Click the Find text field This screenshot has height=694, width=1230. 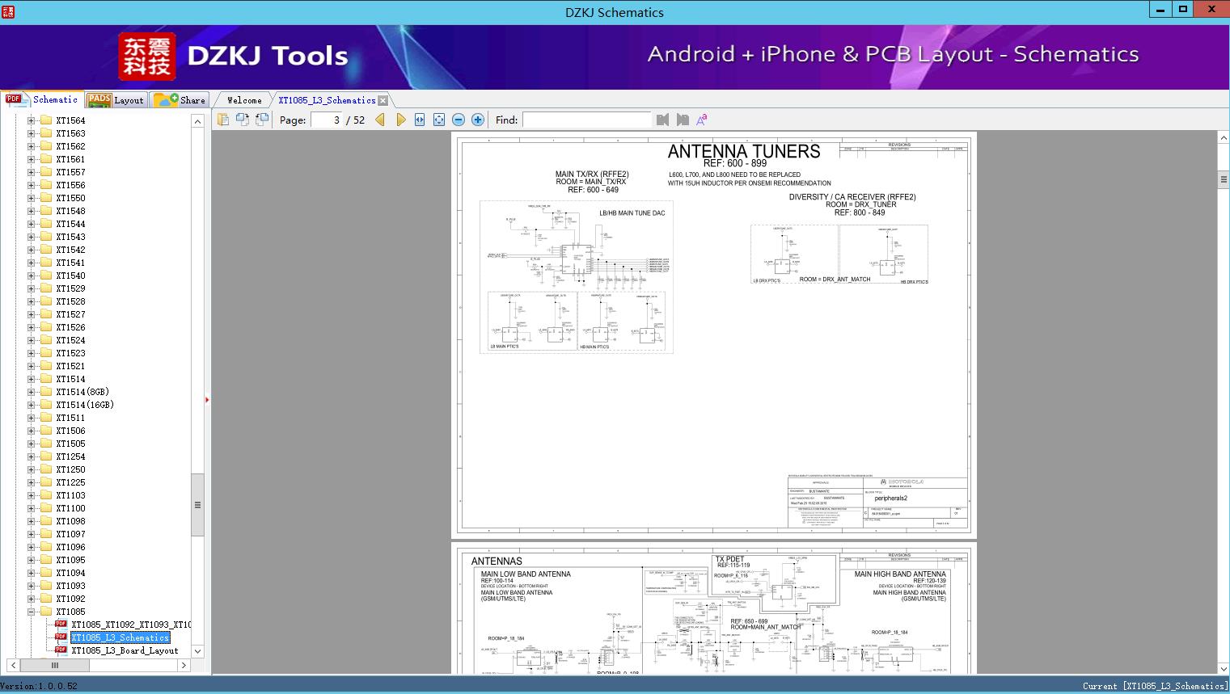coord(586,120)
